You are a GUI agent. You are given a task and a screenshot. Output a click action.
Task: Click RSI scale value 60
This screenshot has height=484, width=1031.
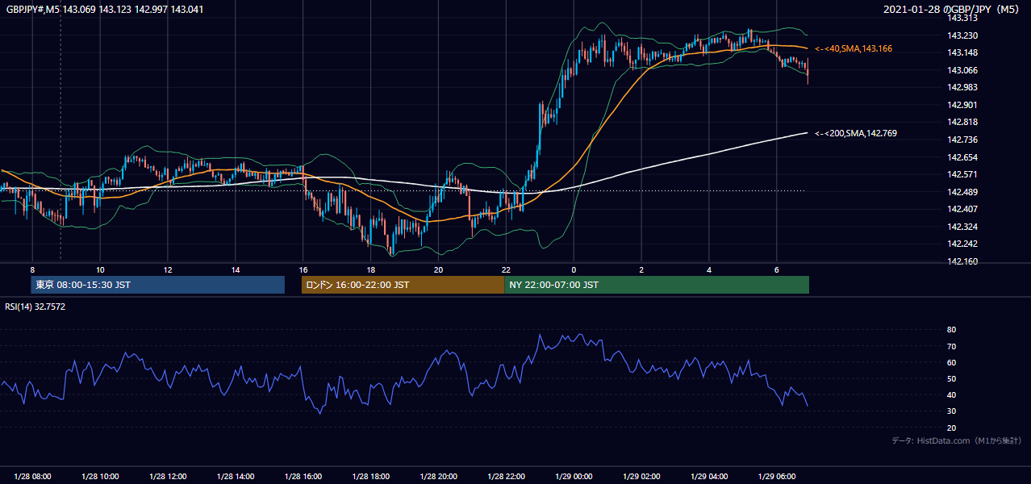tap(952, 362)
